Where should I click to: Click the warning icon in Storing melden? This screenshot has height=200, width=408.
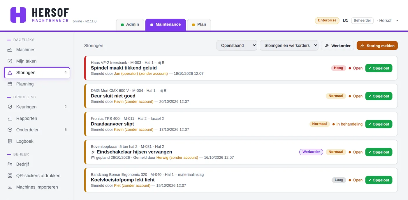coord(363,46)
